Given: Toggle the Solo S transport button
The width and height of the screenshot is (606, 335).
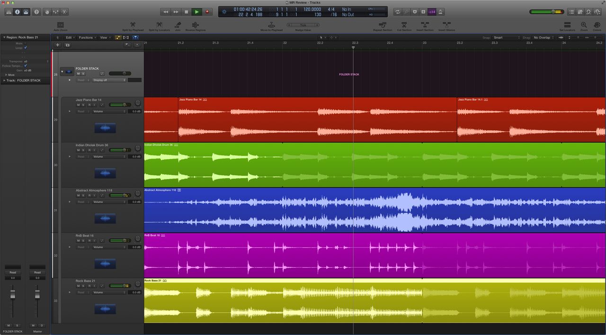Looking at the screenshot, I should coord(423,11).
